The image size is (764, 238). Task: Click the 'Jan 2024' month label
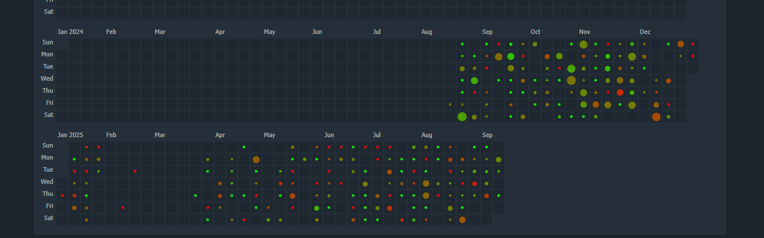point(70,32)
